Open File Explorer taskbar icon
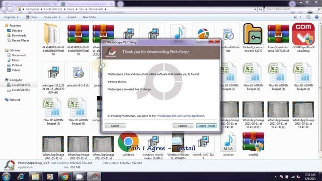 click(x=35, y=176)
